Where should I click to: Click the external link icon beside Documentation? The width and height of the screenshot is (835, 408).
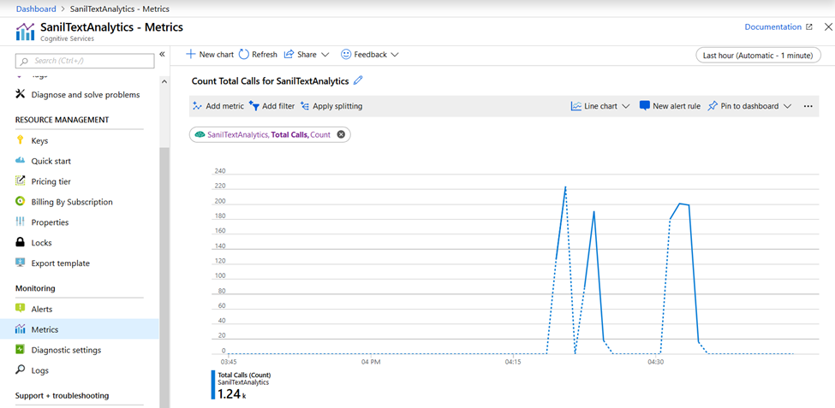pyautogui.click(x=809, y=27)
